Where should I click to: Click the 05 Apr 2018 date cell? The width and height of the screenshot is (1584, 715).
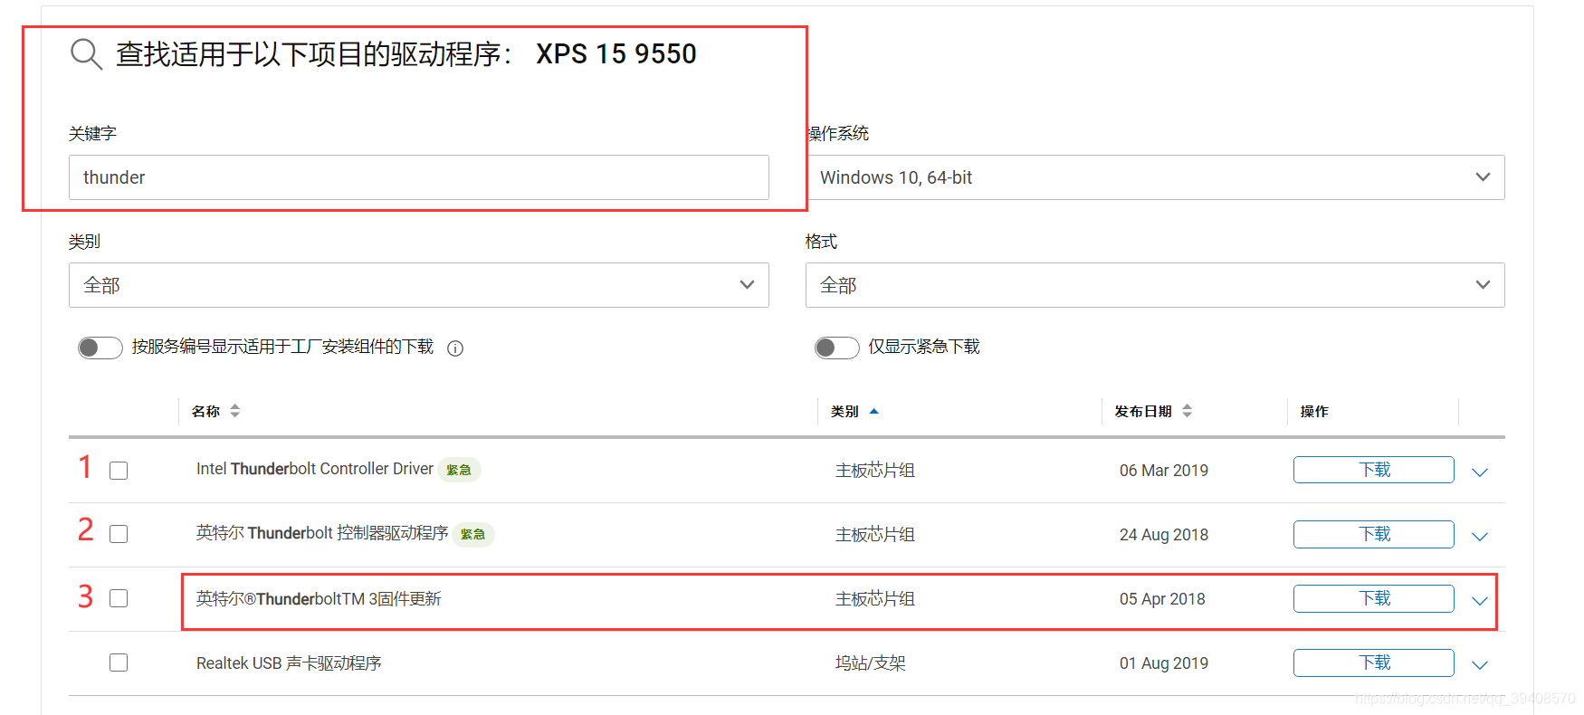coord(1162,599)
